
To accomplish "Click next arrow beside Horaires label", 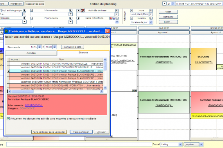I will [x=151, y=18].
